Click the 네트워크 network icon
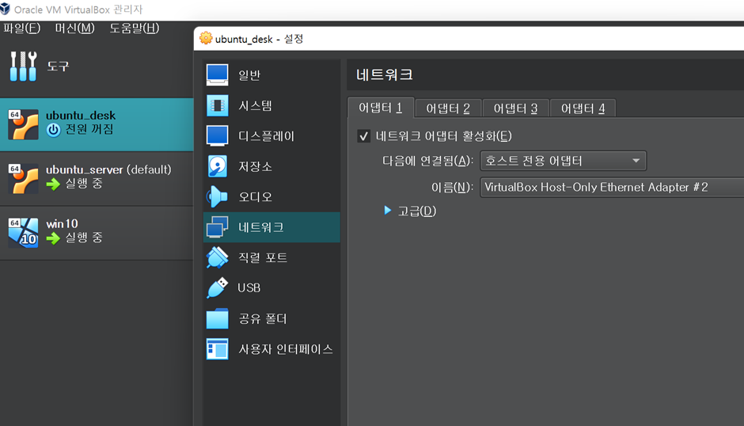744x426 pixels. coord(218,227)
